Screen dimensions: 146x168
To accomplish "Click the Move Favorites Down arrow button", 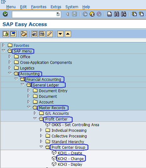I will [x=60, y=34].
